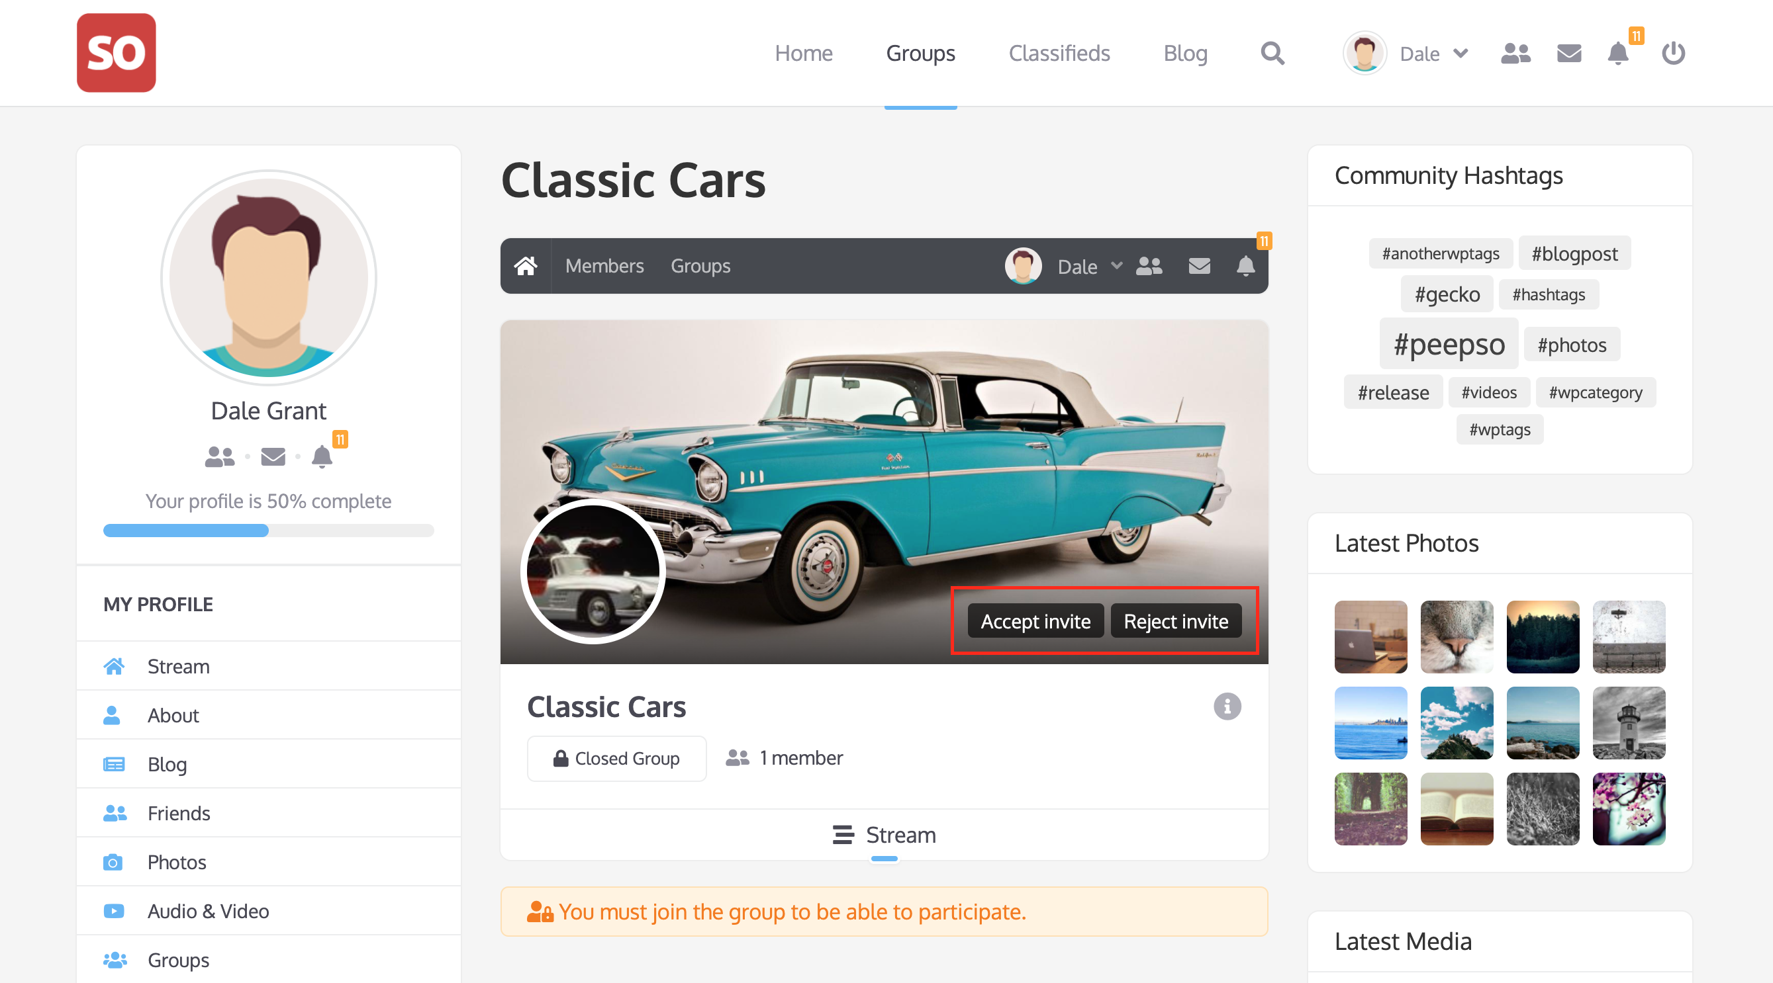Click Dale Grant's large profile avatar
The height and width of the screenshot is (983, 1773).
(x=268, y=277)
